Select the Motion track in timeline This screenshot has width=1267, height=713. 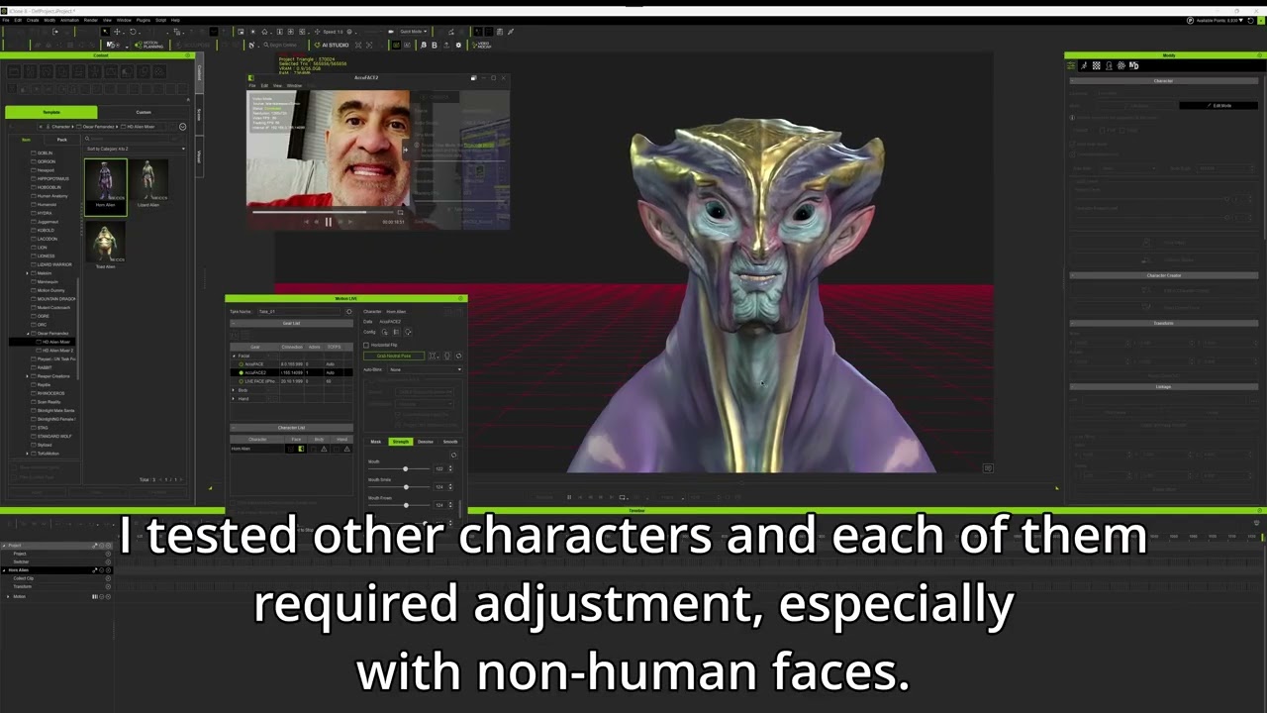(x=19, y=596)
